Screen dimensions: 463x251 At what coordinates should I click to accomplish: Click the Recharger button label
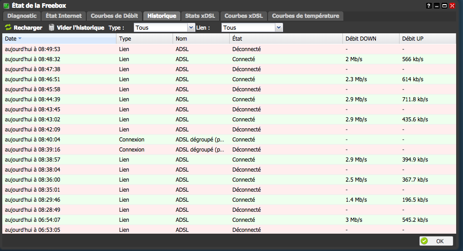(x=28, y=27)
